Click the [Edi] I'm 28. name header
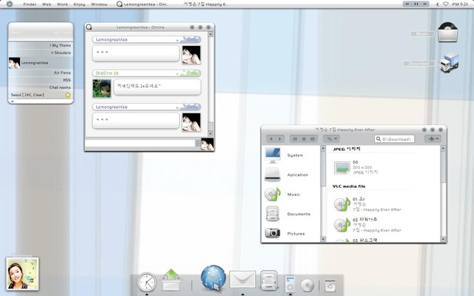Viewport: 474px width, 296px height. [x=147, y=73]
